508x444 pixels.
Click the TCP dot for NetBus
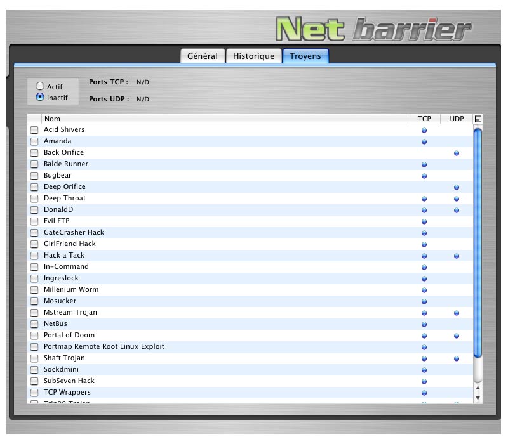424,324
